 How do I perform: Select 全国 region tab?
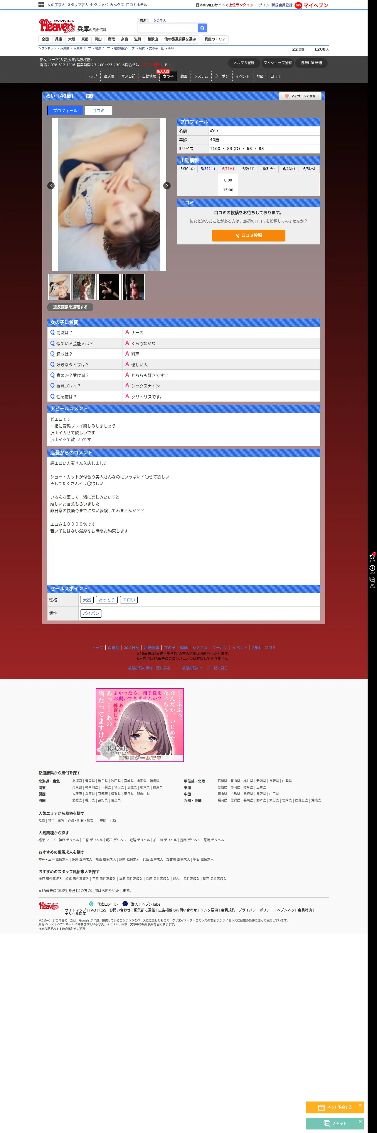45,39
